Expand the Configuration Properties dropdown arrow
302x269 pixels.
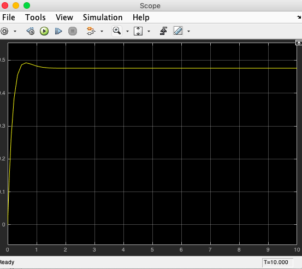click(15, 31)
